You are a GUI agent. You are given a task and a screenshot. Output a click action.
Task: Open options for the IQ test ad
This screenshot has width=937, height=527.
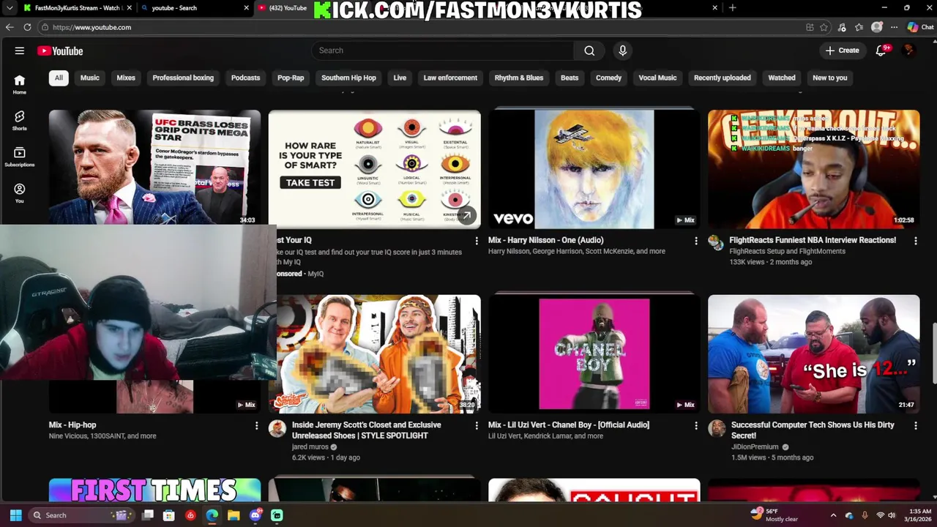(477, 240)
